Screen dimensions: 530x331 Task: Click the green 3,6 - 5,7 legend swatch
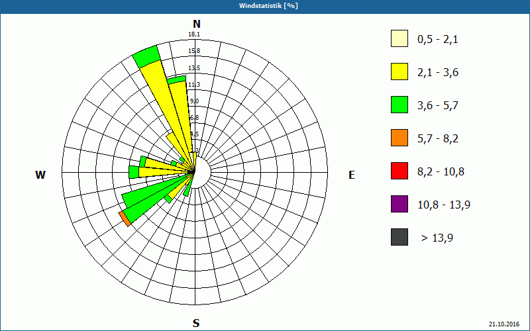pyautogui.click(x=399, y=105)
